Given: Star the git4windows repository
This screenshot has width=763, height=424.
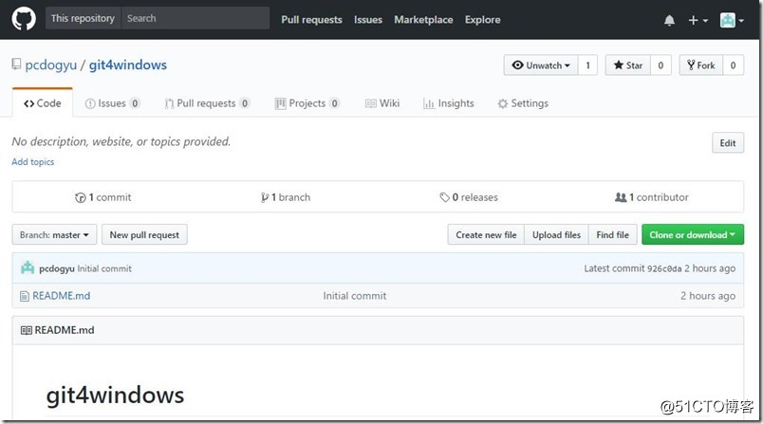Looking at the screenshot, I should pyautogui.click(x=627, y=65).
